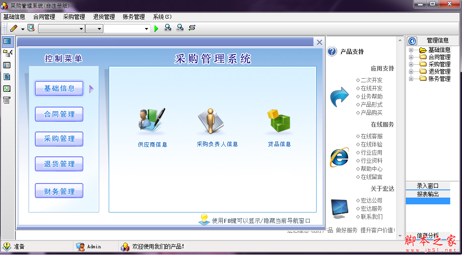Expand the 合同管理 tree node
The width and height of the screenshot is (462, 255).
(411, 57)
